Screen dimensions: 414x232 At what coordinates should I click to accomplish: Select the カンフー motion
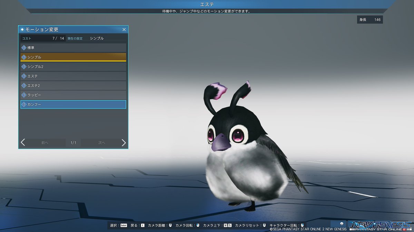tap(73, 104)
